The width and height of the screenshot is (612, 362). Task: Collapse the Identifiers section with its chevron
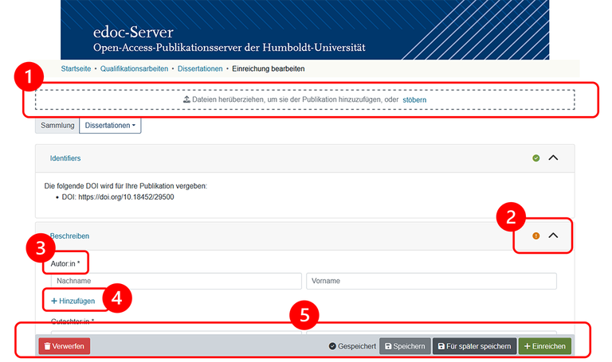pyautogui.click(x=554, y=158)
